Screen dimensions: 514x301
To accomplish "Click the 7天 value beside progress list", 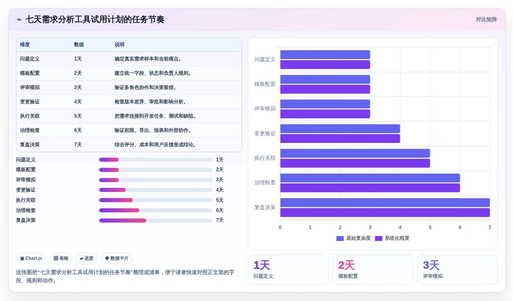I will (220, 221).
